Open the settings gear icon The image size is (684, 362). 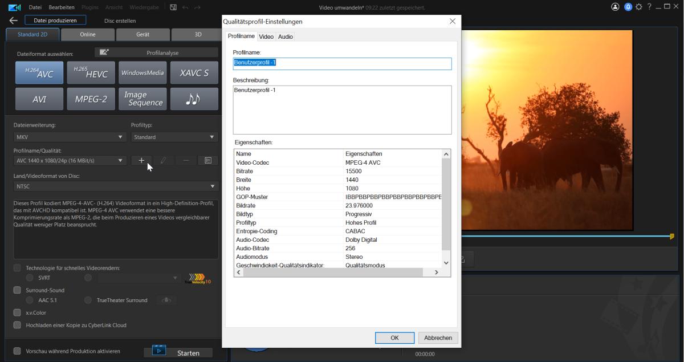pos(638,7)
